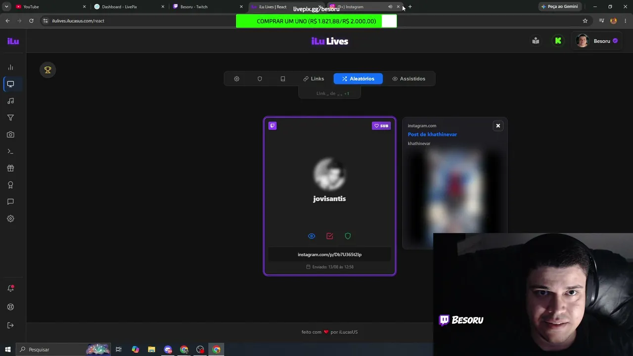The height and width of the screenshot is (356, 633).
Task: Mark link as watched with eye icon
Action: [312, 236]
